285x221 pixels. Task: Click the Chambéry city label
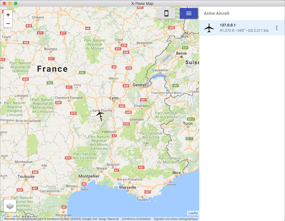click(x=142, y=106)
